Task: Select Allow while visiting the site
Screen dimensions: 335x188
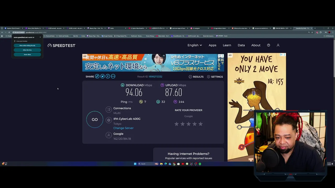Action: (27, 45)
